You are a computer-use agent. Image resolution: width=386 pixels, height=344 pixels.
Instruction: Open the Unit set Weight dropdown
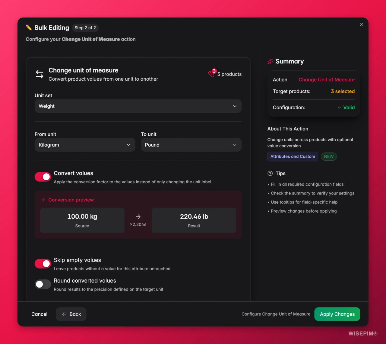click(138, 106)
